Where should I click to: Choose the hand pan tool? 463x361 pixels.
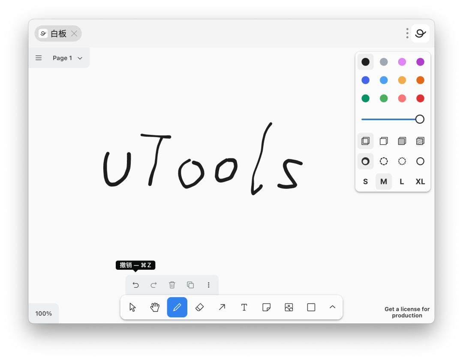[155, 307]
